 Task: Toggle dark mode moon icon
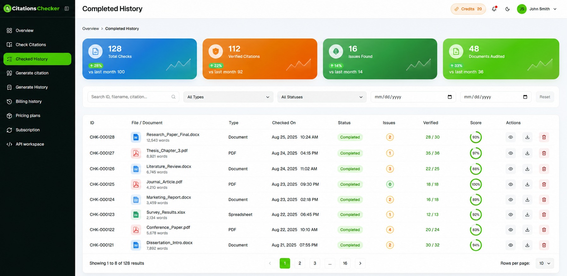507,9
